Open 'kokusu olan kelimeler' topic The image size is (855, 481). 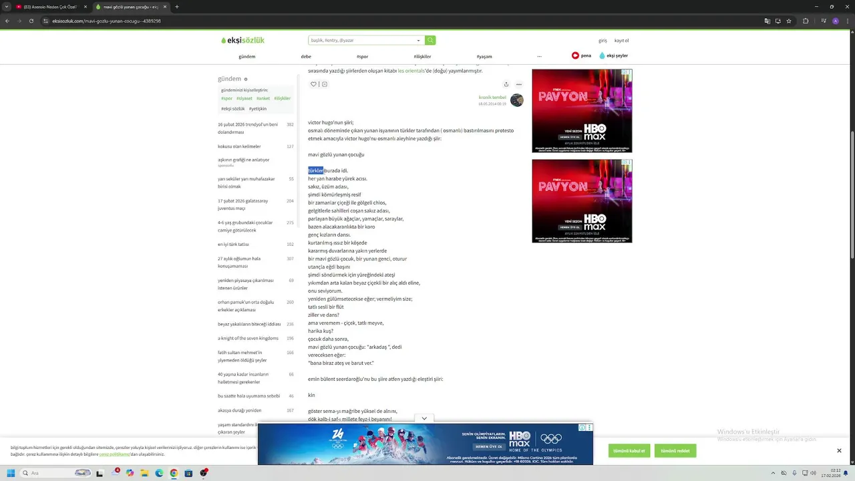[239, 146]
